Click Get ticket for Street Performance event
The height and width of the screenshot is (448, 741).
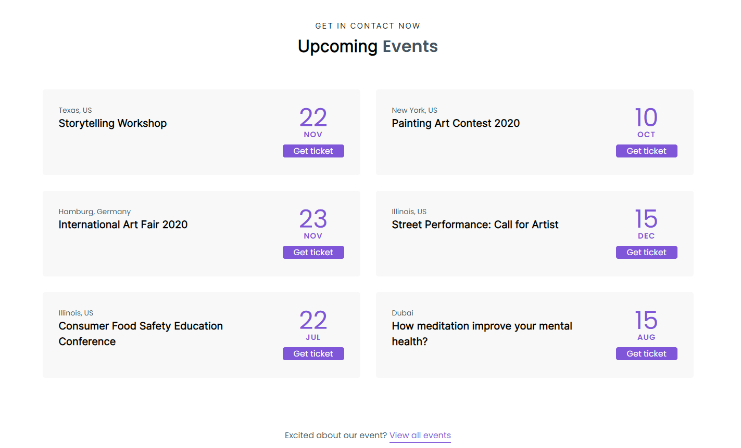coord(646,252)
